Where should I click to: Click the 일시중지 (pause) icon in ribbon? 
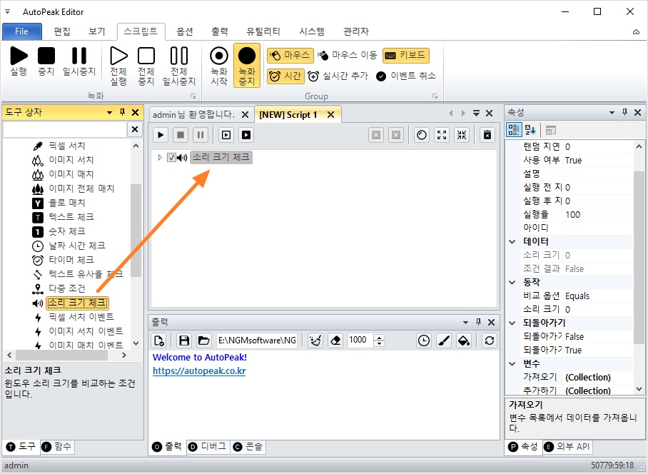click(x=79, y=56)
